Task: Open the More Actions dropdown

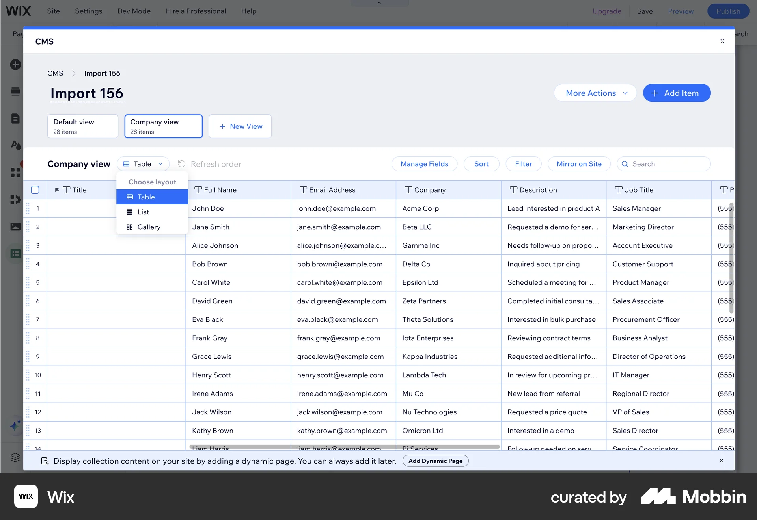Action: 595,93
